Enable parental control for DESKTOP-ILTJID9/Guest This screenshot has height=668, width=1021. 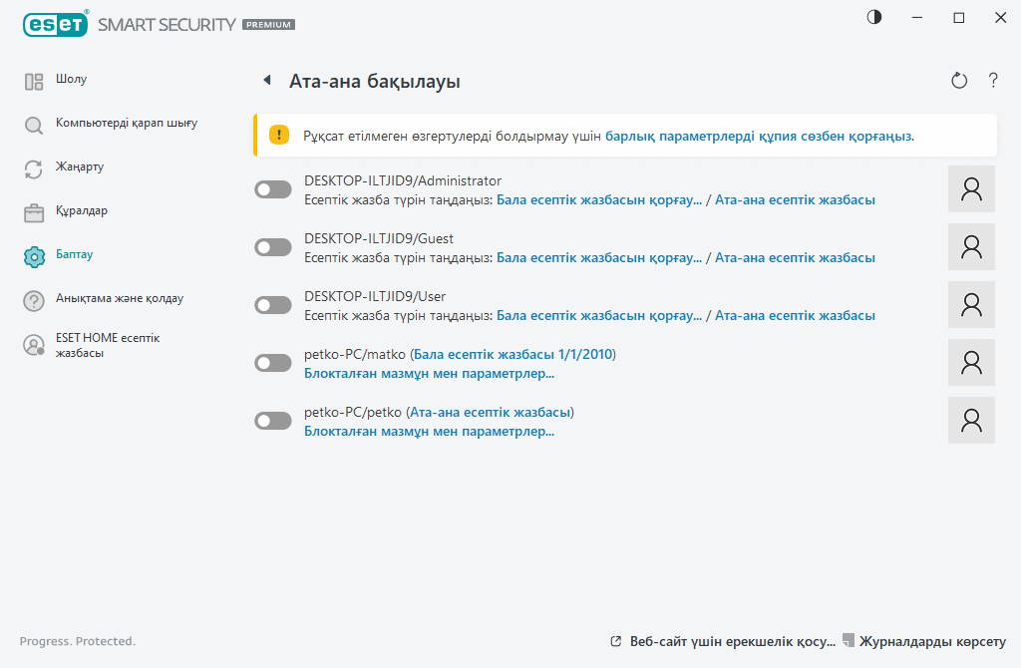click(x=272, y=247)
